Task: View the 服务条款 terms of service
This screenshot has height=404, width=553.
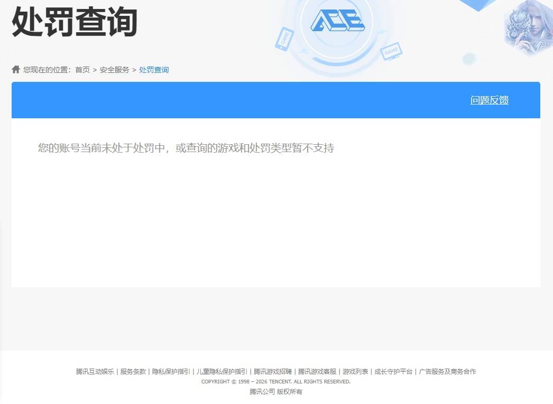Action: pos(133,371)
